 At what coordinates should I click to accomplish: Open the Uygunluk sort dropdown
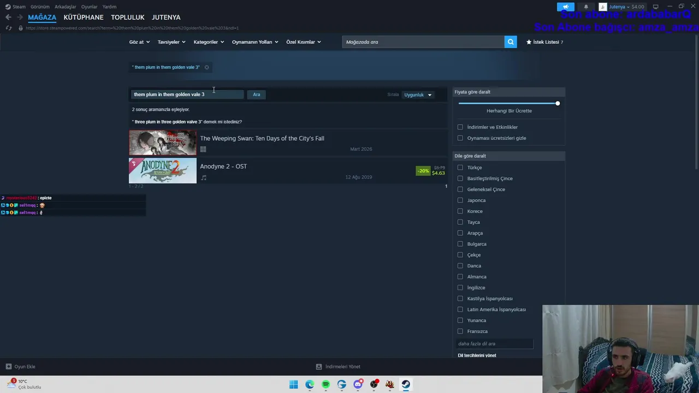tap(418, 95)
